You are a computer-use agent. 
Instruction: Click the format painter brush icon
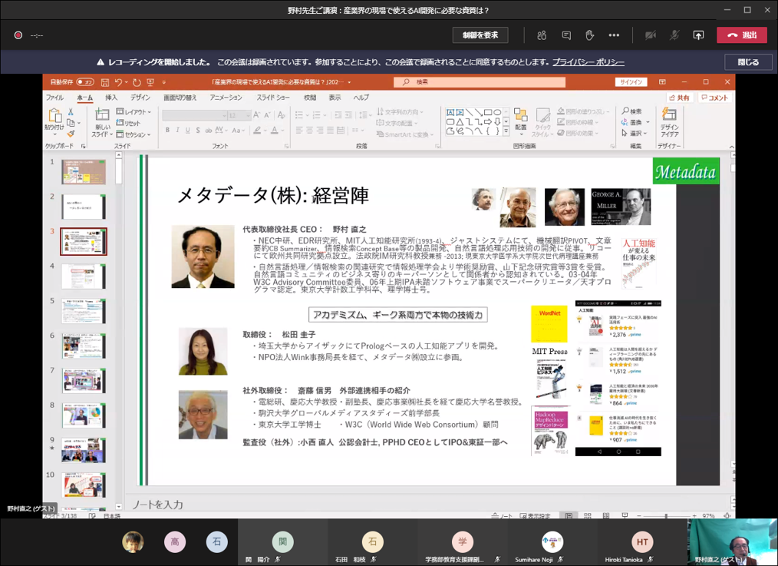71,134
